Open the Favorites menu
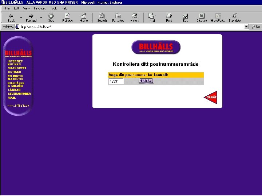The image size is (262, 196). [x=40, y=8]
